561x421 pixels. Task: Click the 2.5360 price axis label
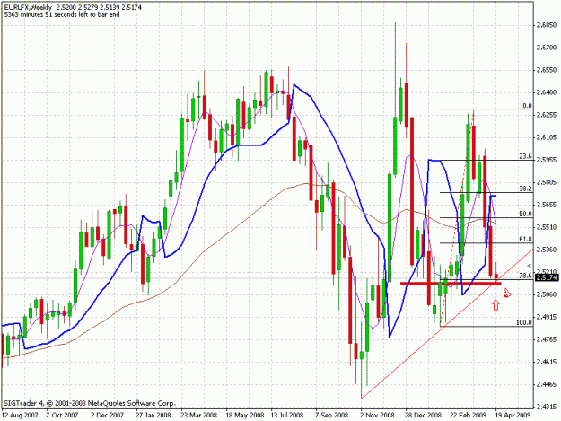point(547,250)
